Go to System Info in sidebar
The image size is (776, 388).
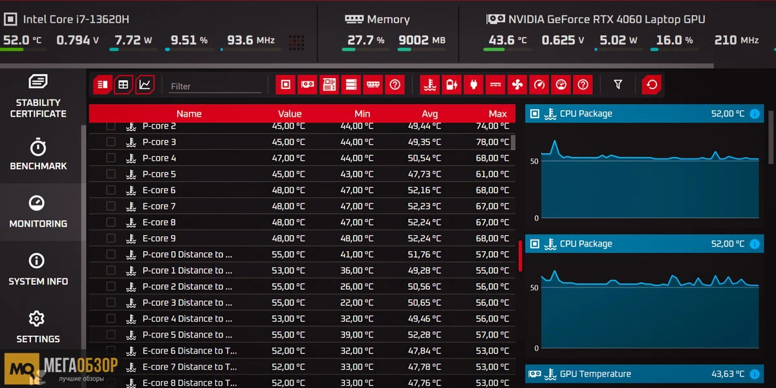point(38,269)
